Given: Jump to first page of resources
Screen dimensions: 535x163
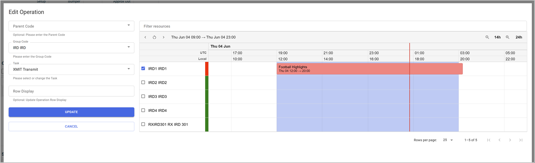Looking at the screenshot, I should 489,140.
